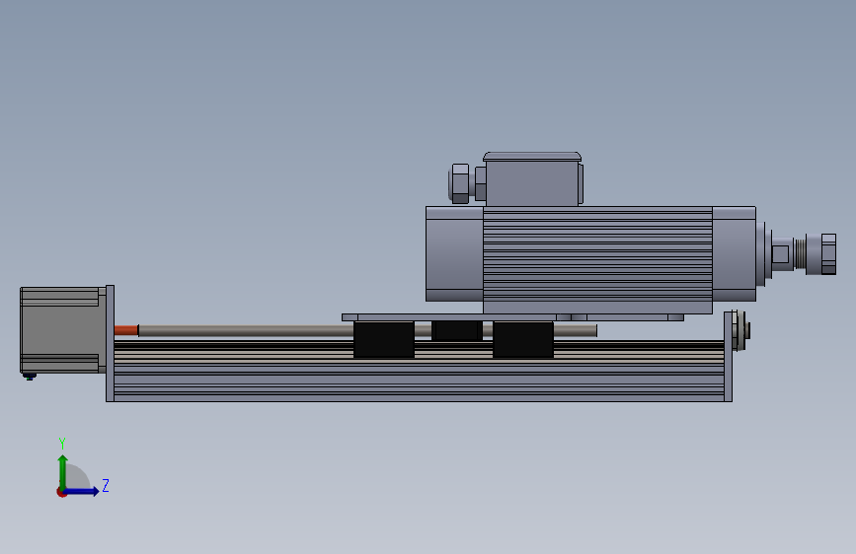Pick the lead screw rod left of the carriage
This screenshot has height=554, width=856.
coord(246,331)
